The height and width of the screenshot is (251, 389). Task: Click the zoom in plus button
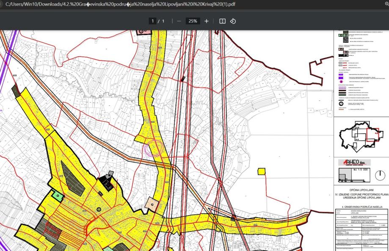207,21
